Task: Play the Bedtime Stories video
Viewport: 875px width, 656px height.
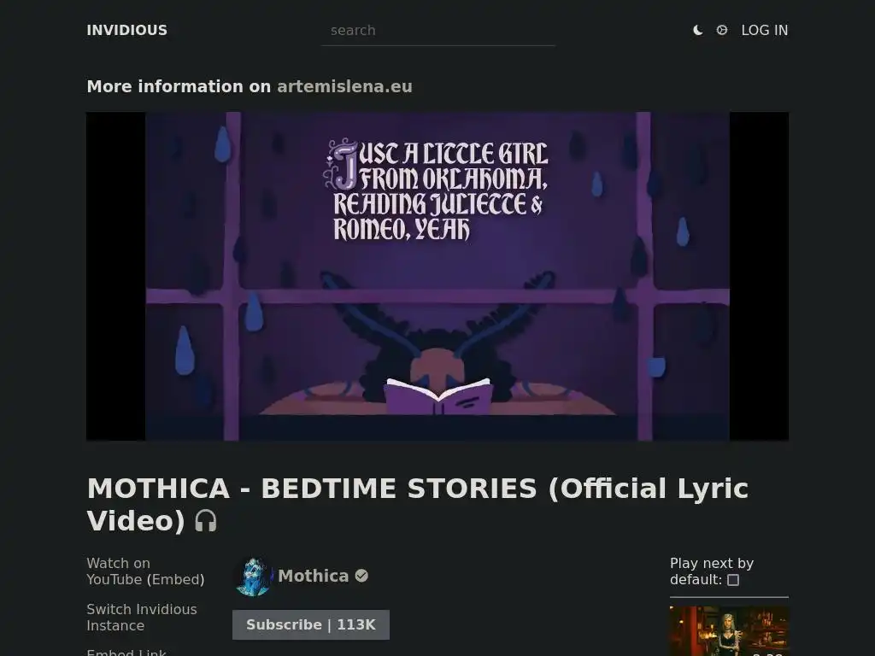Action: 437,276
